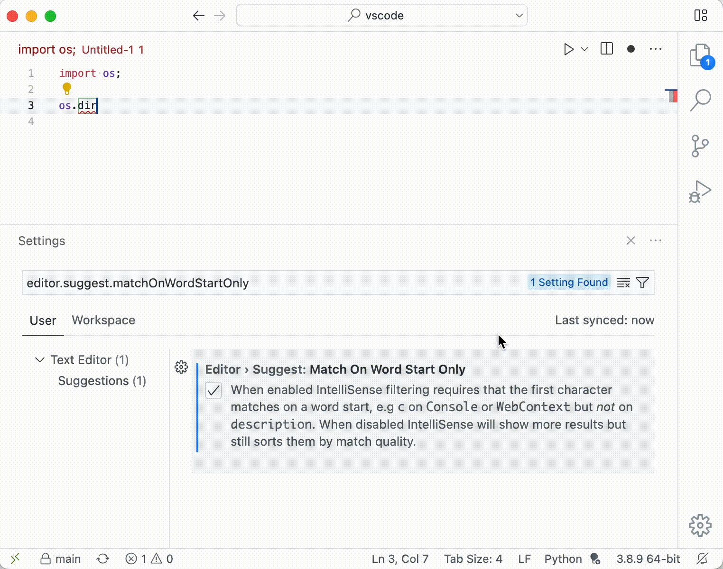Click the os.dir code on line 3

click(x=78, y=105)
